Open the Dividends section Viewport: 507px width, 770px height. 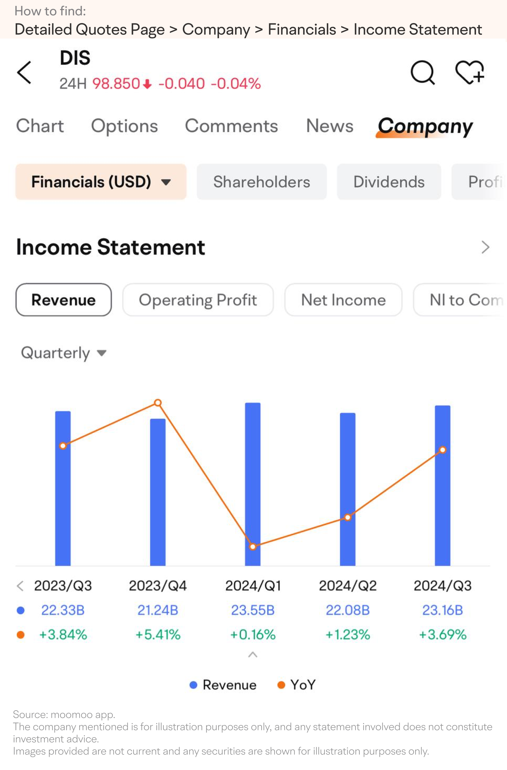(x=389, y=182)
